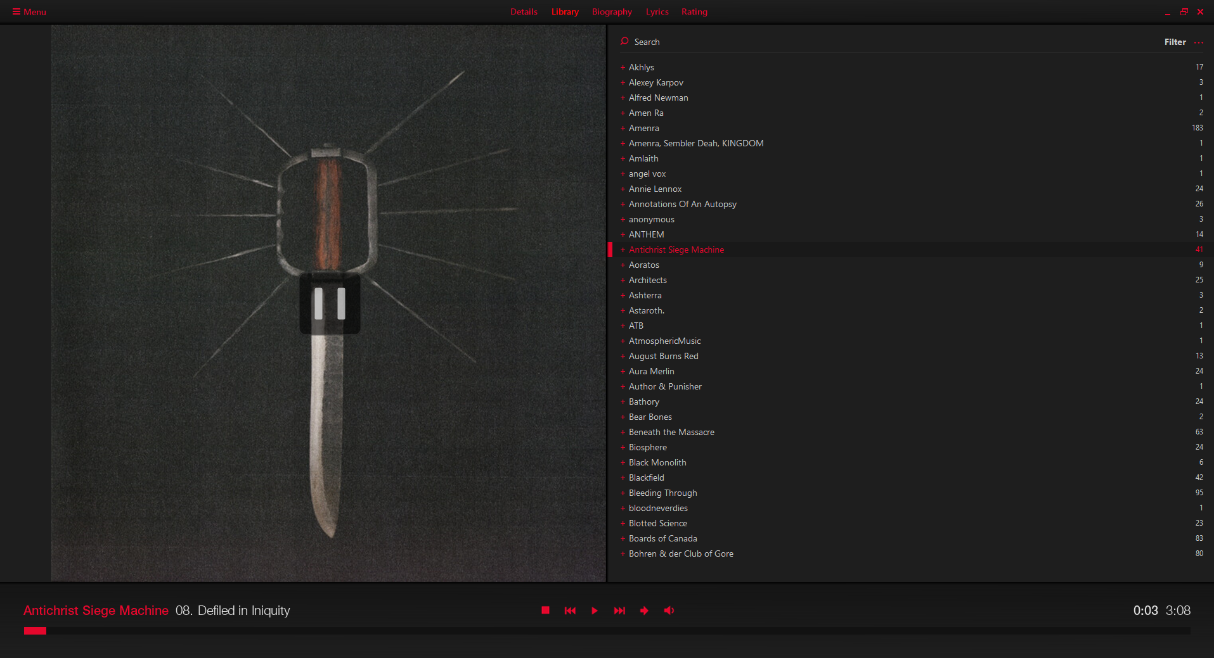The height and width of the screenshot is (658, 1214).
Task: Select Amenra, Sembler Deah, KINGDOM artist
Action: pos(695,143)
